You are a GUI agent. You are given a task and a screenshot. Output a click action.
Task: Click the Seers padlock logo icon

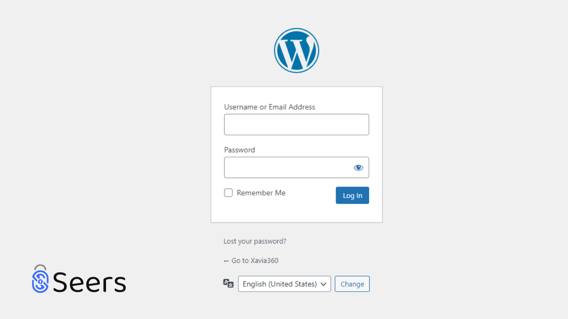[40, 278]
